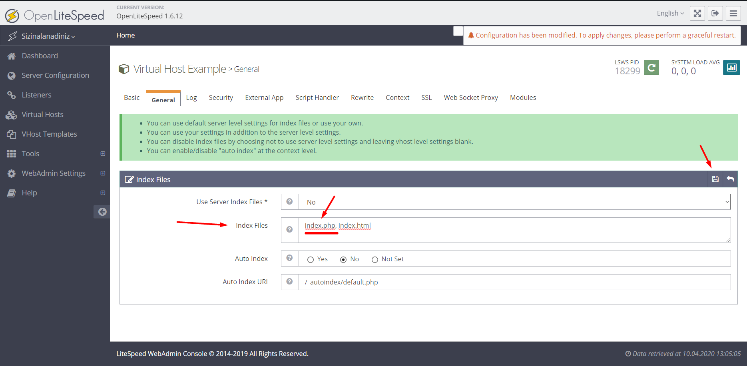Open the English language dropdown
Viewport: 747px width, 366px height.
(x=670, y=13)
